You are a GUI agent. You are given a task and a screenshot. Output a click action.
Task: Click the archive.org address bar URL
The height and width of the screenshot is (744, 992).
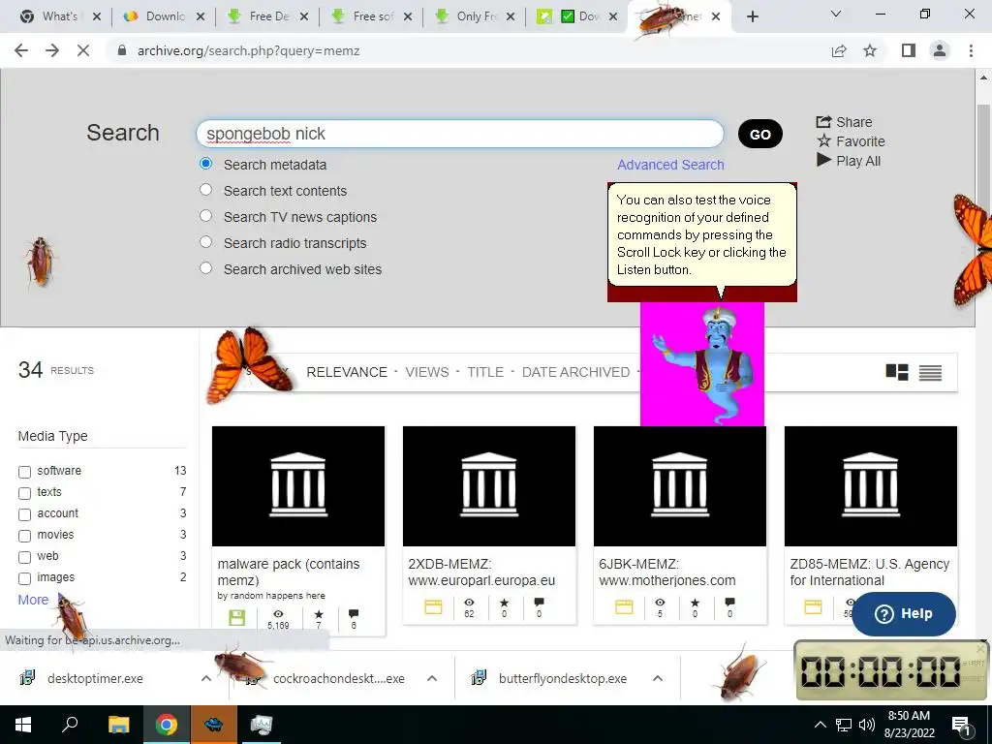(x=249, y=50)
